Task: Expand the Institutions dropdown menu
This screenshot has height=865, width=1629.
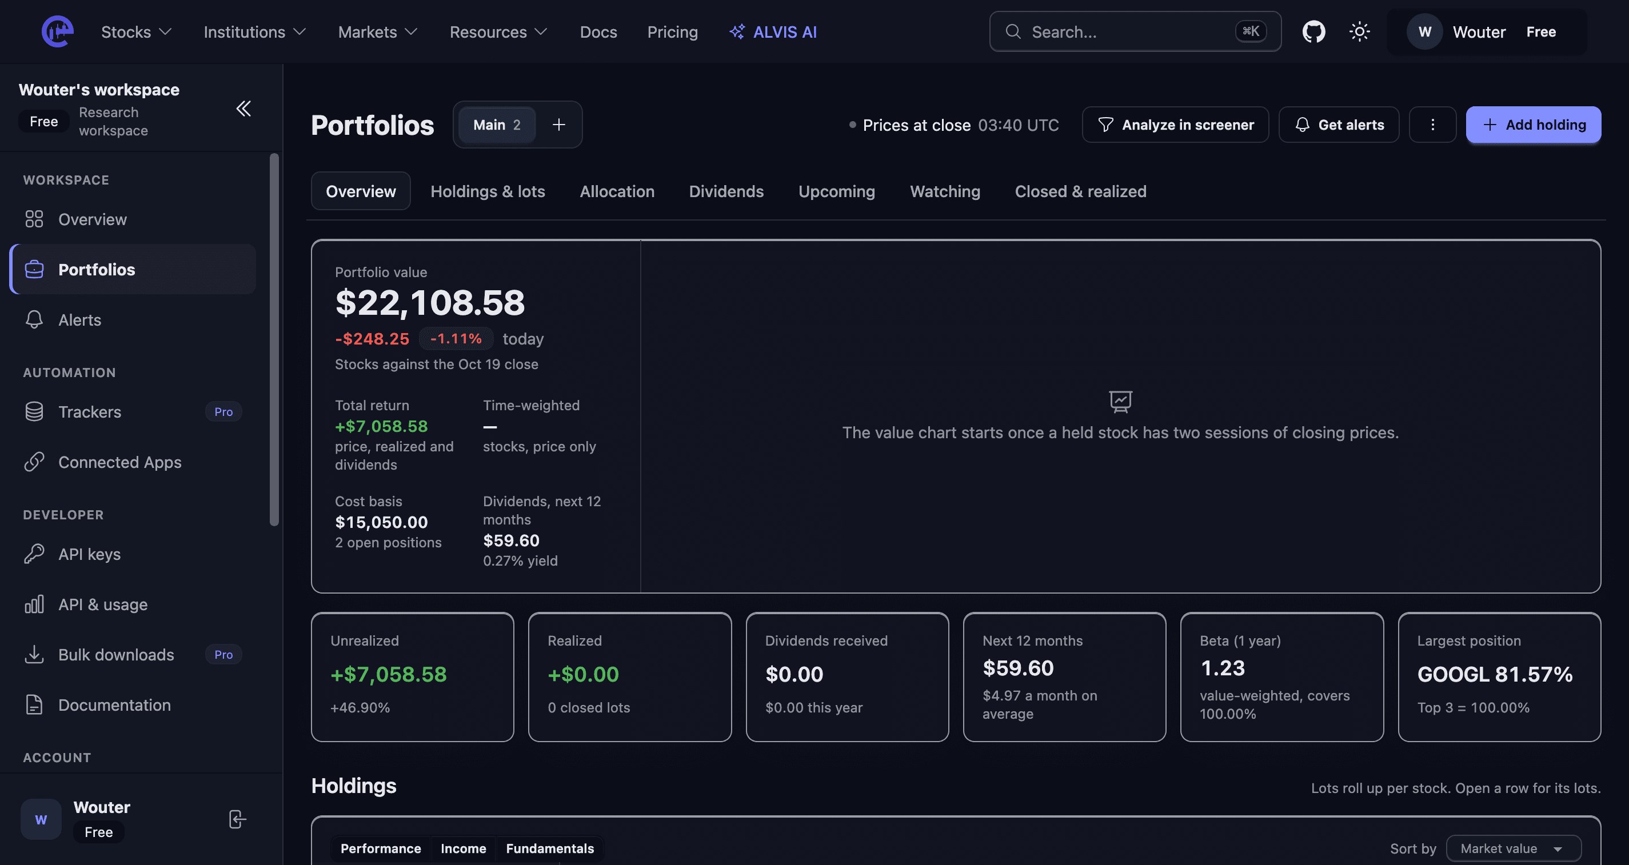Action: (x=255, y=31)
